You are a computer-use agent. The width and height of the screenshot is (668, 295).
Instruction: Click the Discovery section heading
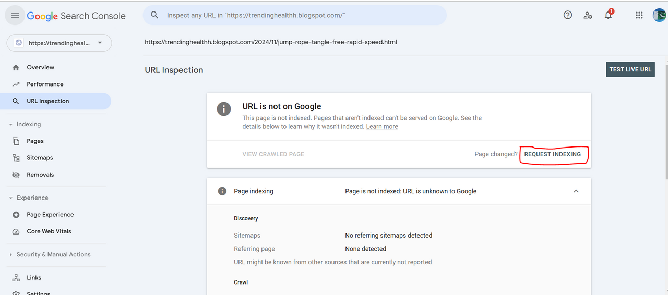tap(246, 218)
